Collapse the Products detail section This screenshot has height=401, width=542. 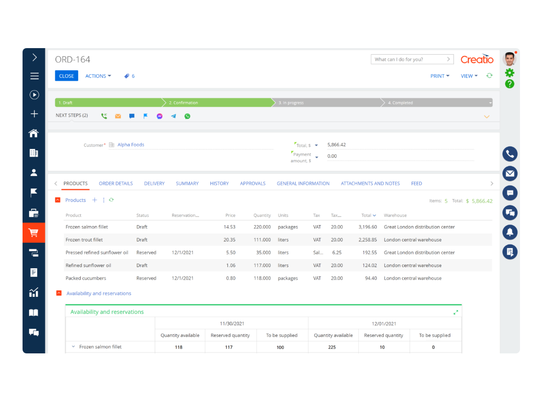(58, 200)
